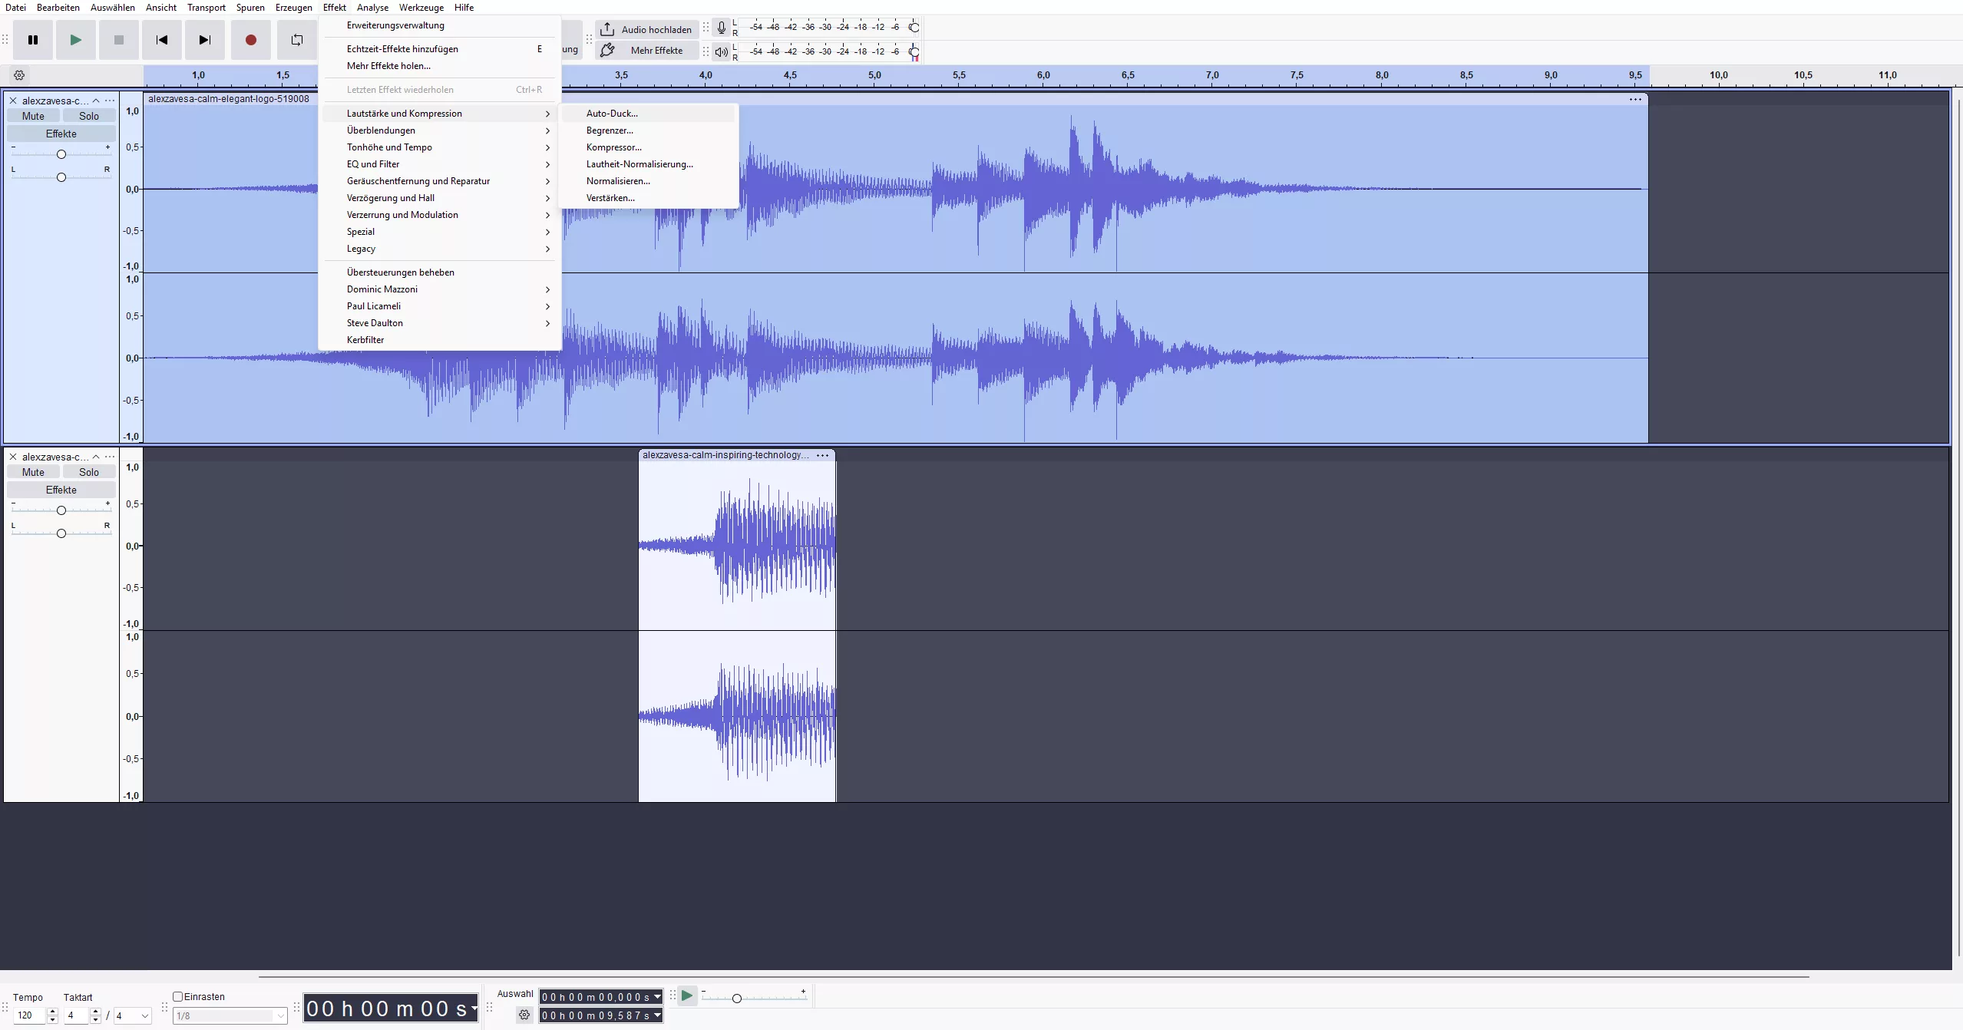
Task: Click the play-at-speed green button
Action: point(687,996)
